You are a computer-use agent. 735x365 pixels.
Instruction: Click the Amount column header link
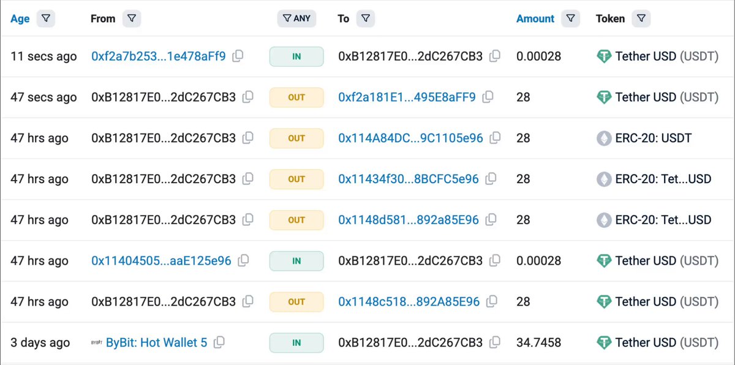[535, 19]
